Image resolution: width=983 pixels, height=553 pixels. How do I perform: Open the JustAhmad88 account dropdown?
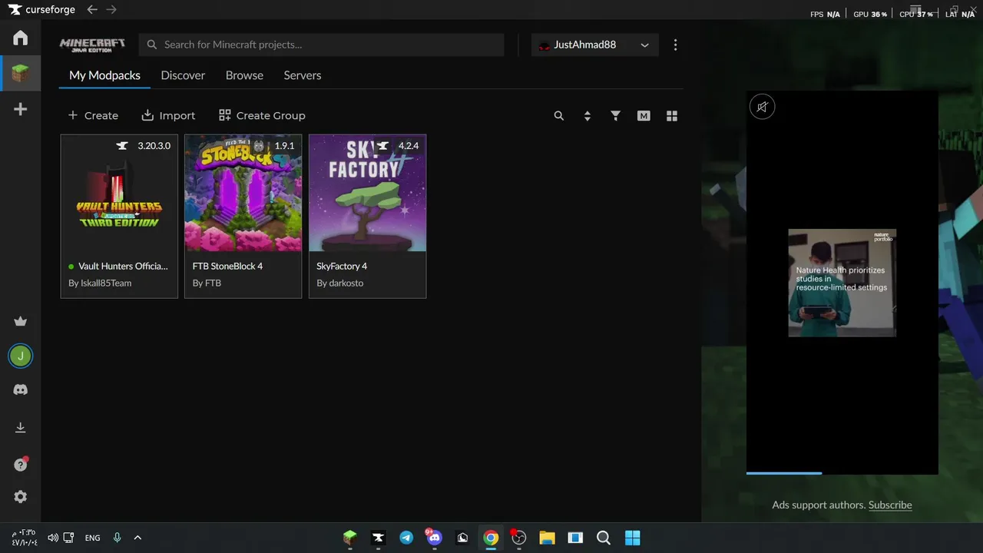point(594,45)
